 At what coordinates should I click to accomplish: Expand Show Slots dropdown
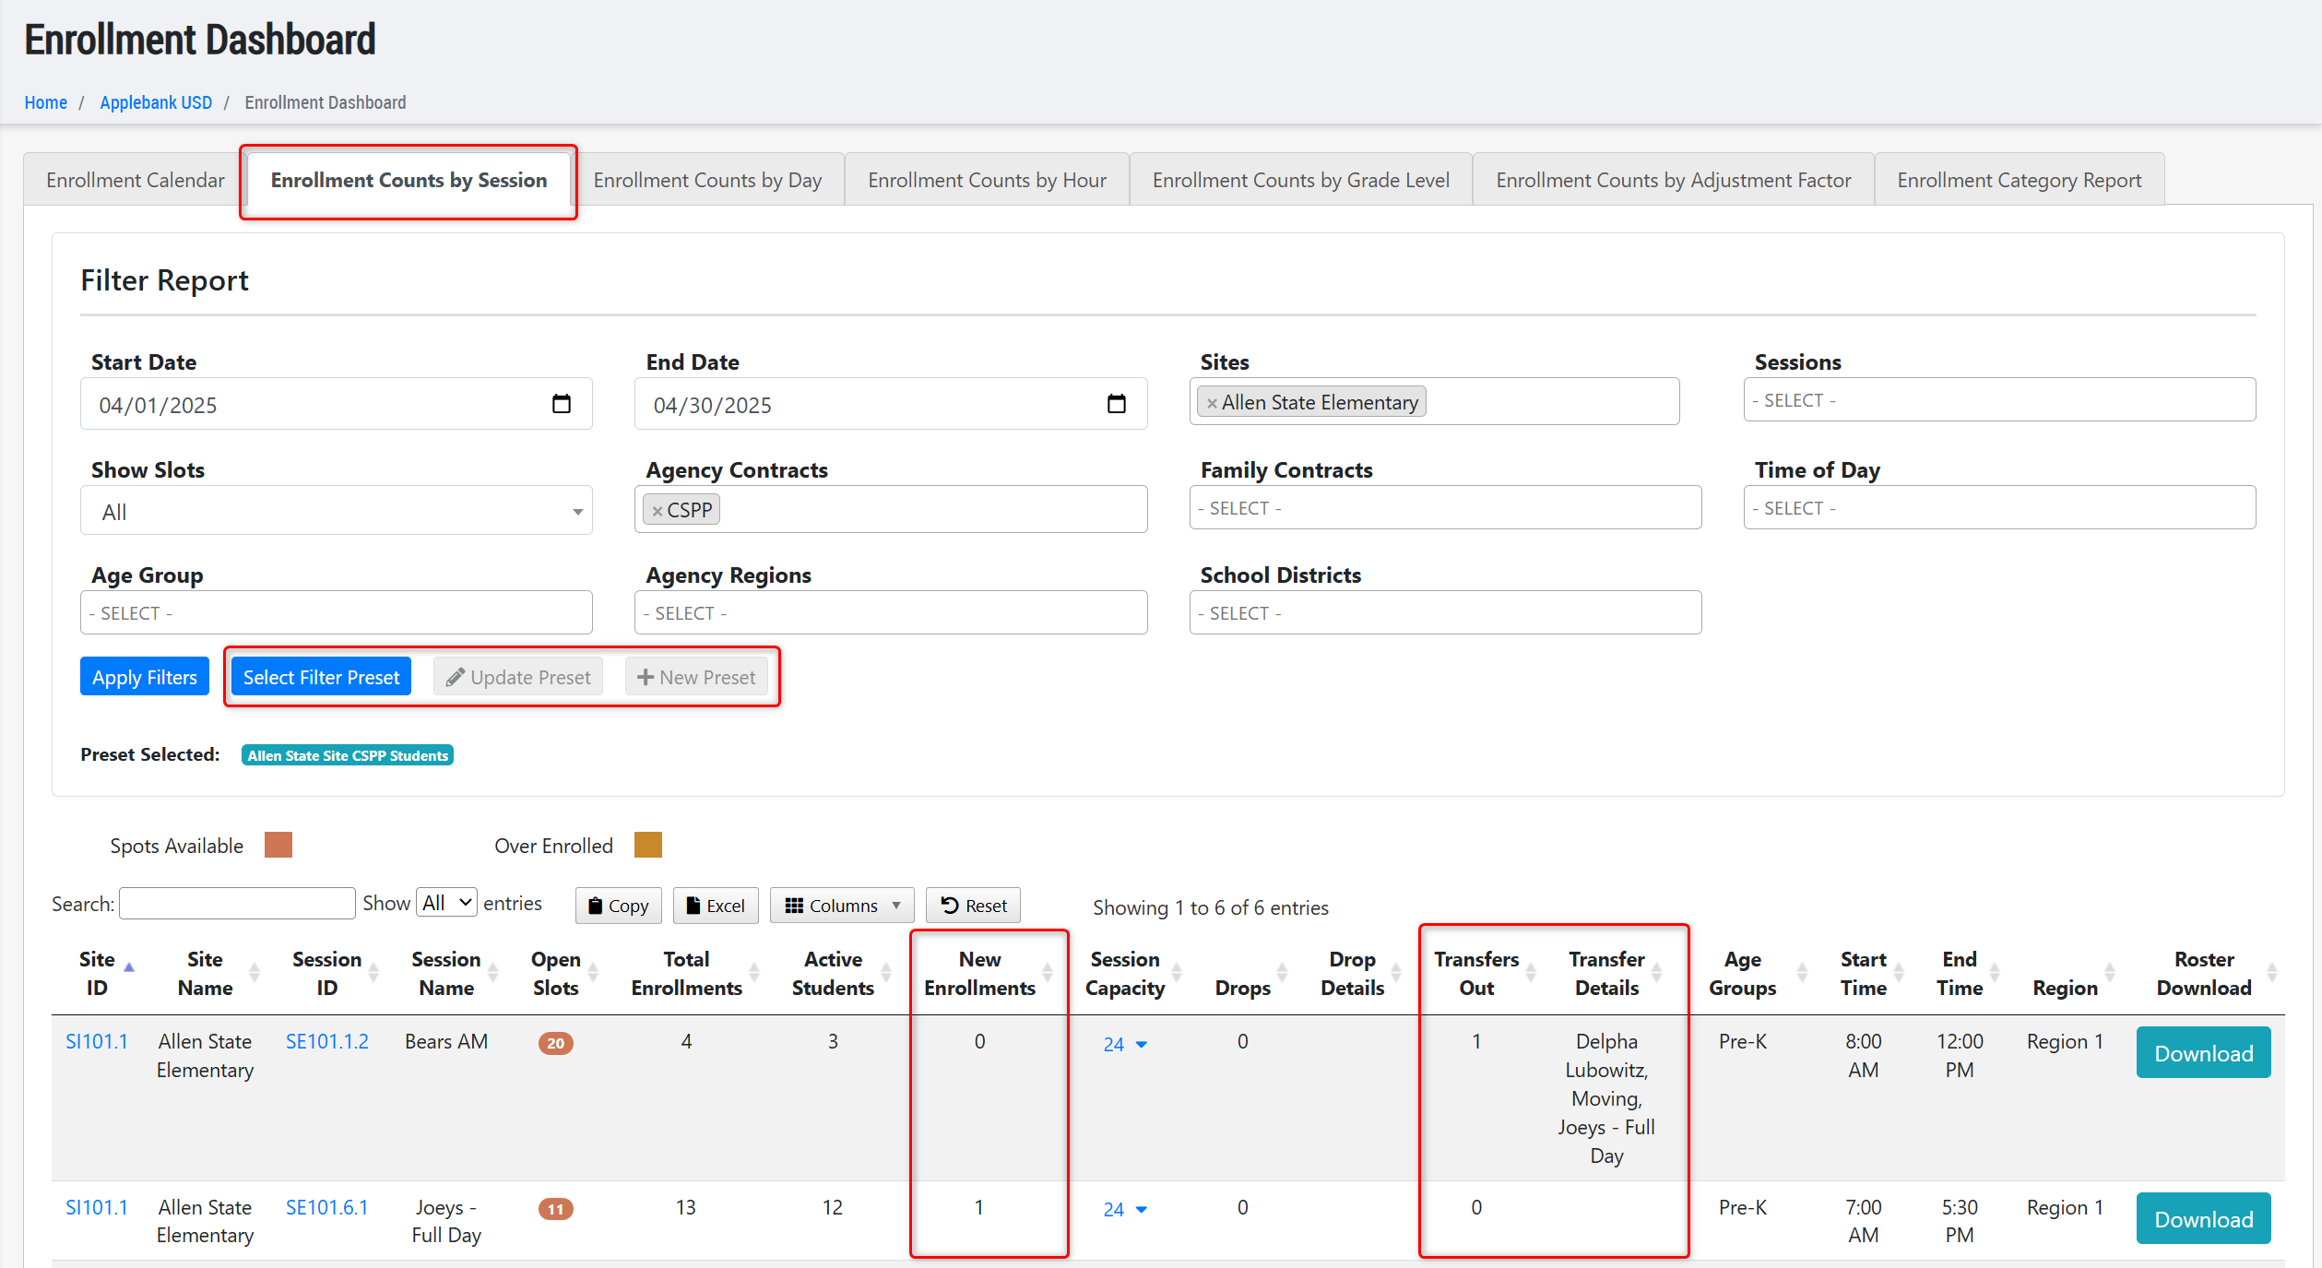(x=336, y=512)
